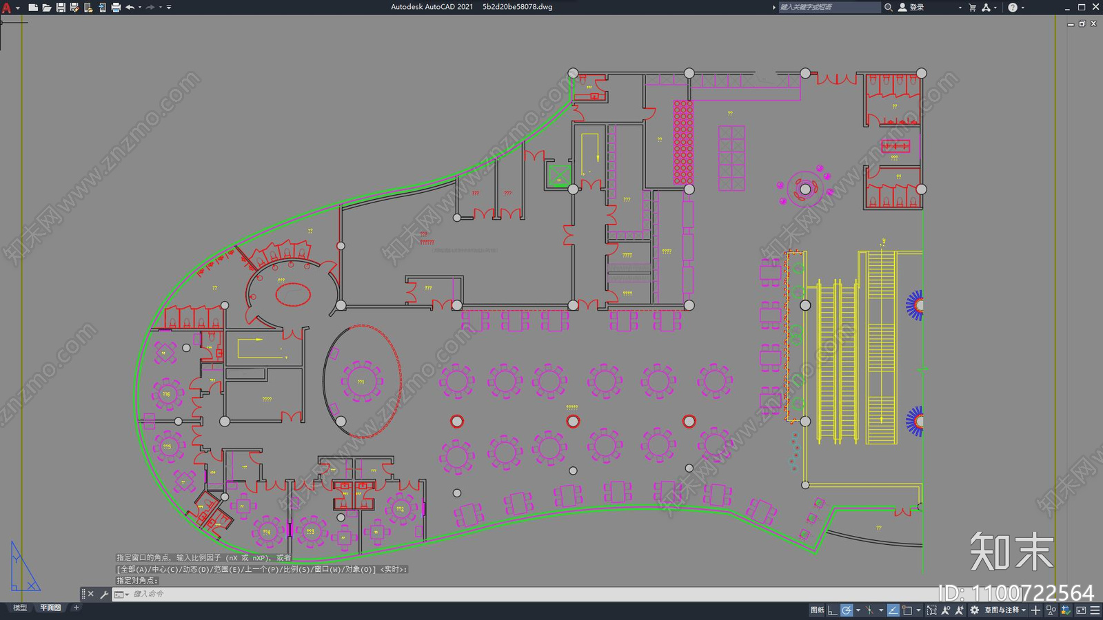1103x620 pixels.
Task: Redo the last undone action
Action: (x=150, y=8)
